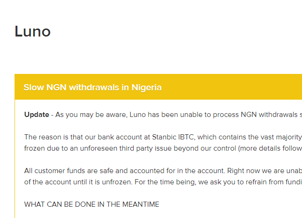The height and width of the screenshot is (218, 302).
Task: Open the Slow NGN withdrawals in Nigeria incident
Action: (x=92, y=87)
